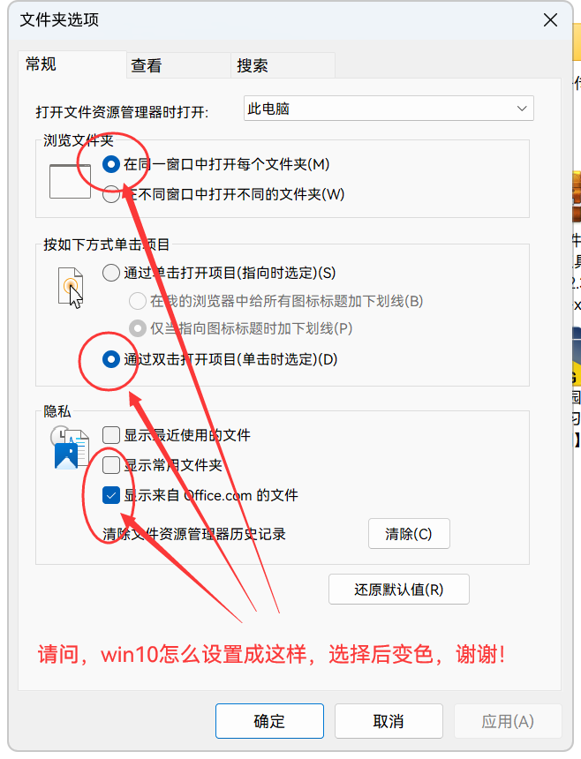581x759 pixels.
Task: Enable 显示常用文件夹 checkbox
Action: [x=111, y=465]
